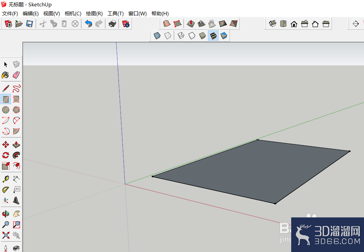Select the Circle tool
Screen dimensions: 364x252
tap(5, 110)
